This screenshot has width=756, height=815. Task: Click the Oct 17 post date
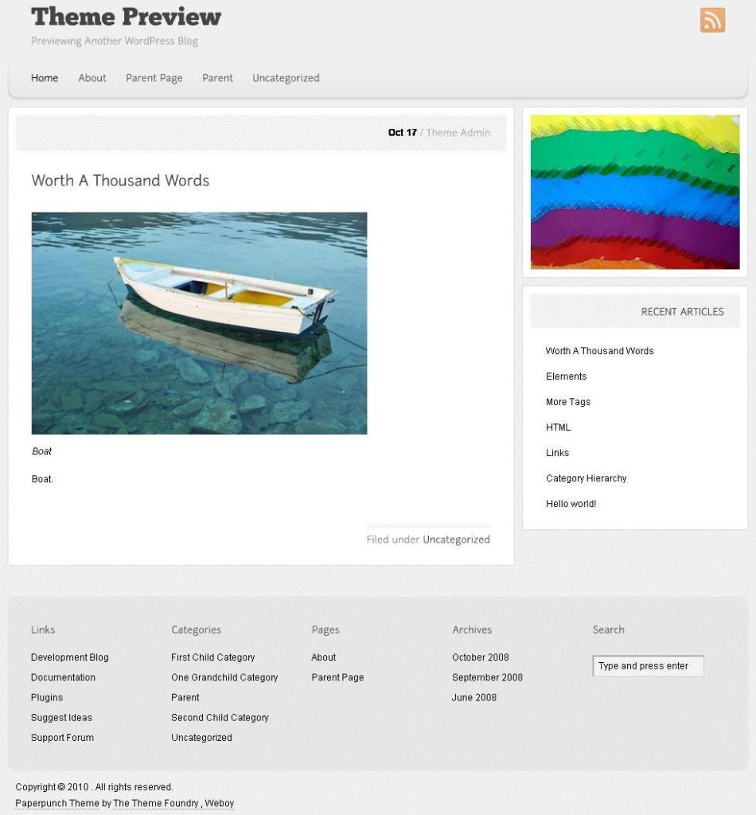pyautogui.click(x=402, y=133)
